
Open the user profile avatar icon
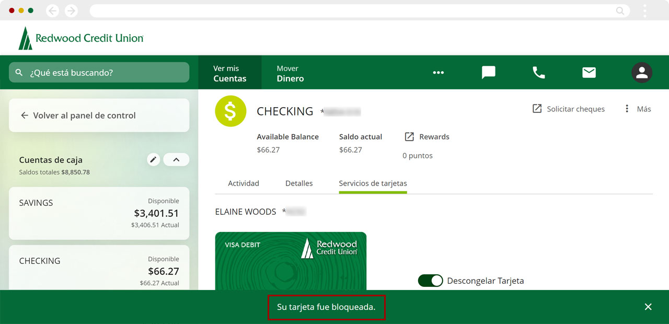click(641, 73)
